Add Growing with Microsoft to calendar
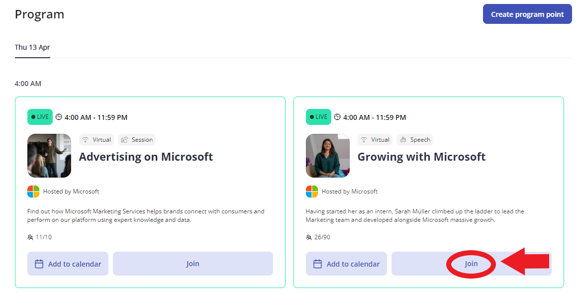The image size is (581, 294). 346,264
